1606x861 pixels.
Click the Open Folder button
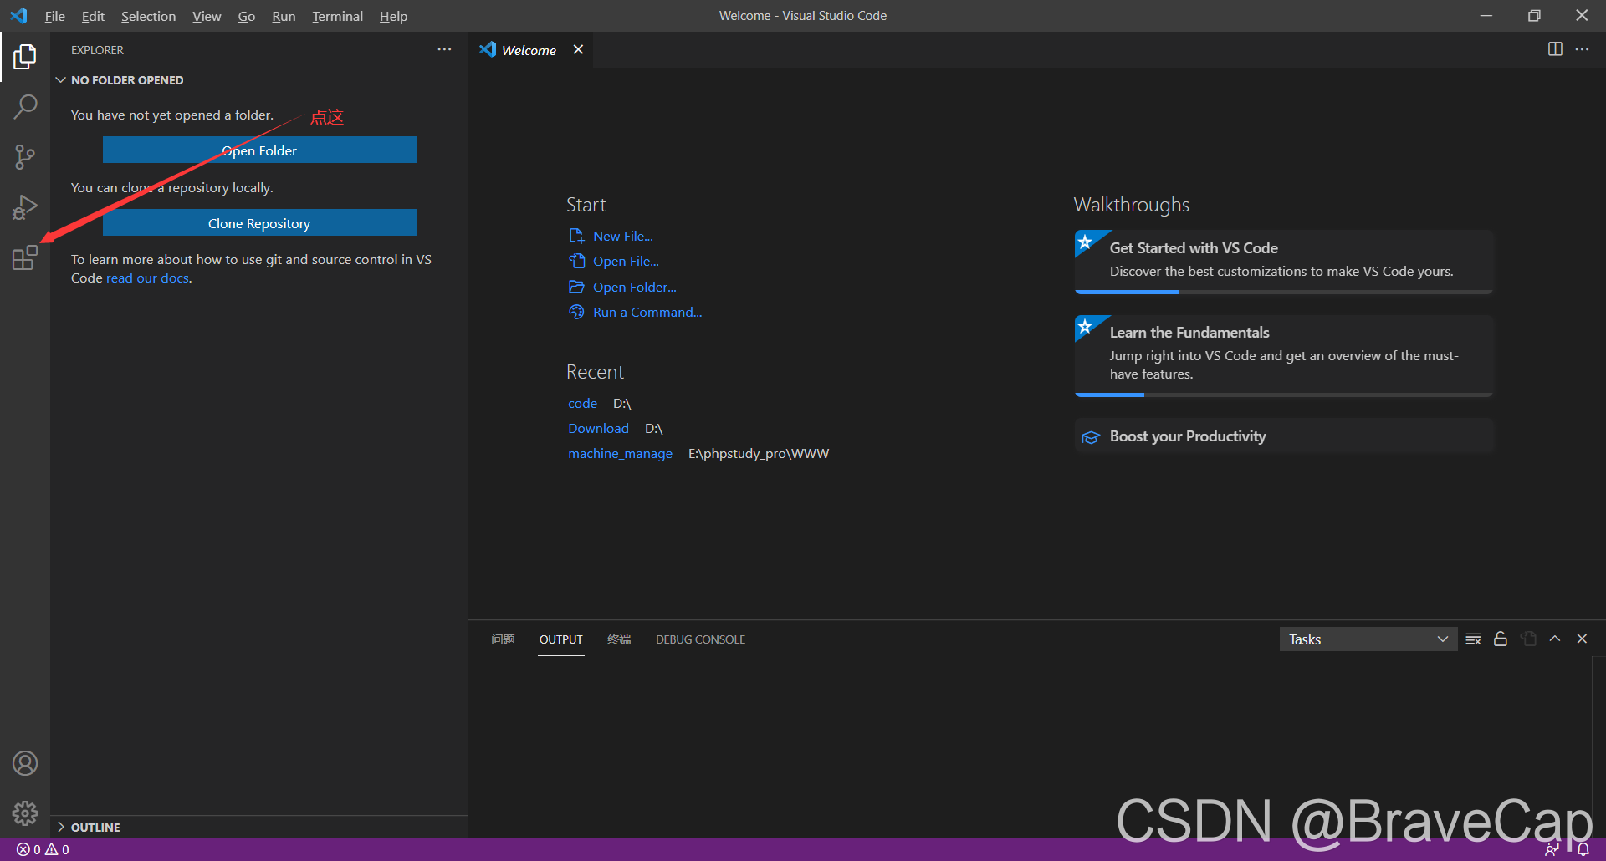[259, 150]
